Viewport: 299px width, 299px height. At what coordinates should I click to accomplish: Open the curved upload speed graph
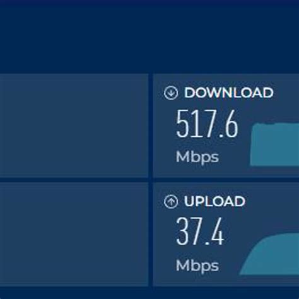270,254
